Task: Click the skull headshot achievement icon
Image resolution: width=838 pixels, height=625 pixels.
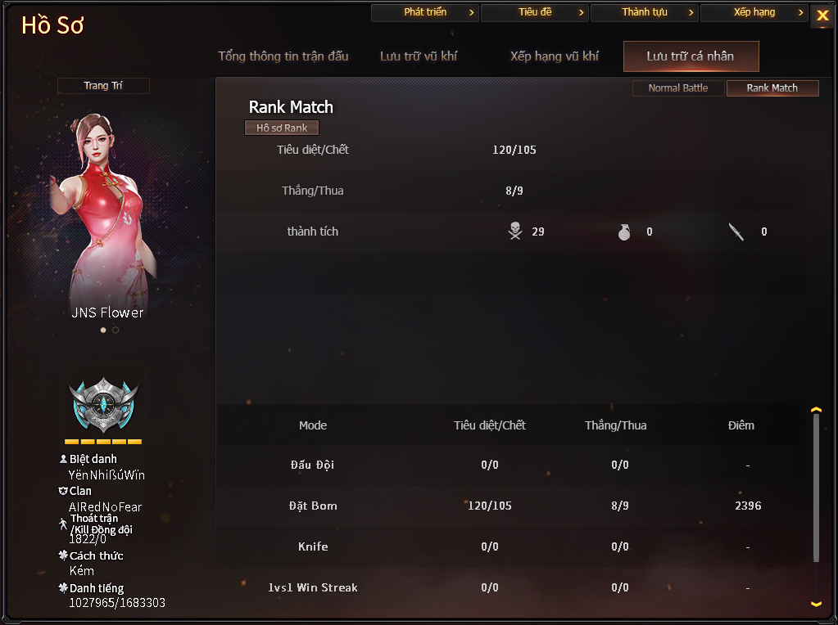Action: [x=515, y=232]
